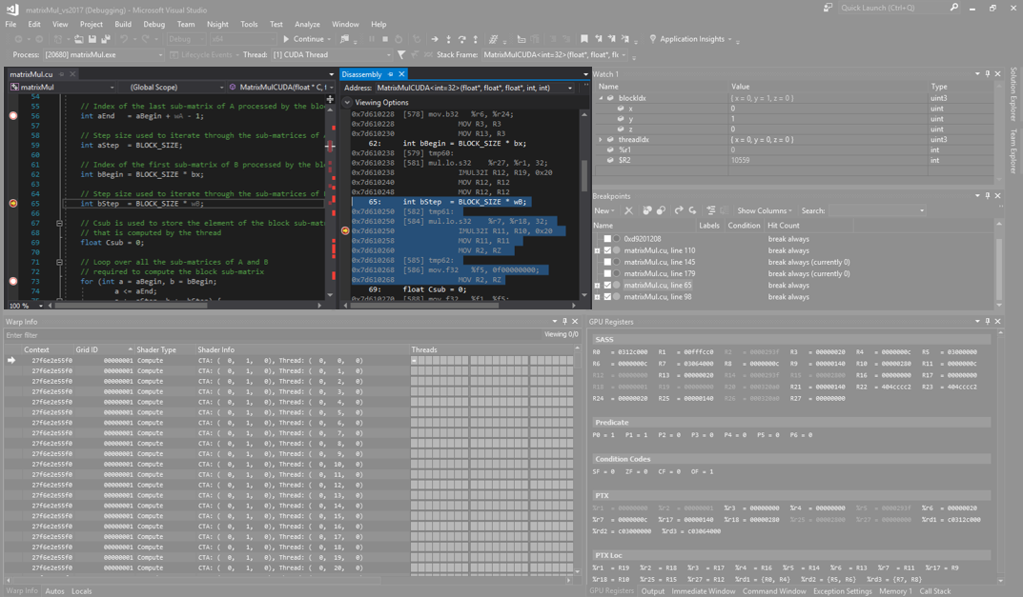Open the Analyze menu
1023x597 pixels.
coord(307,24)
